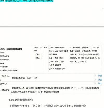Select 615 基础英语 in the subject list
This screenshot has width=104, height=108.
point(55,65)
